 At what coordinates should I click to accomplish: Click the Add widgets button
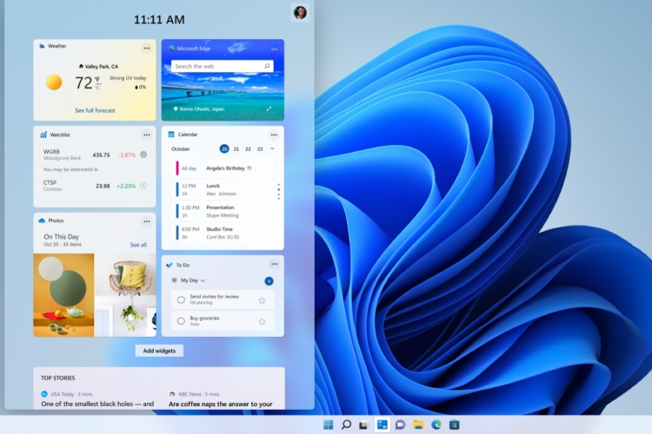(159, 351)
